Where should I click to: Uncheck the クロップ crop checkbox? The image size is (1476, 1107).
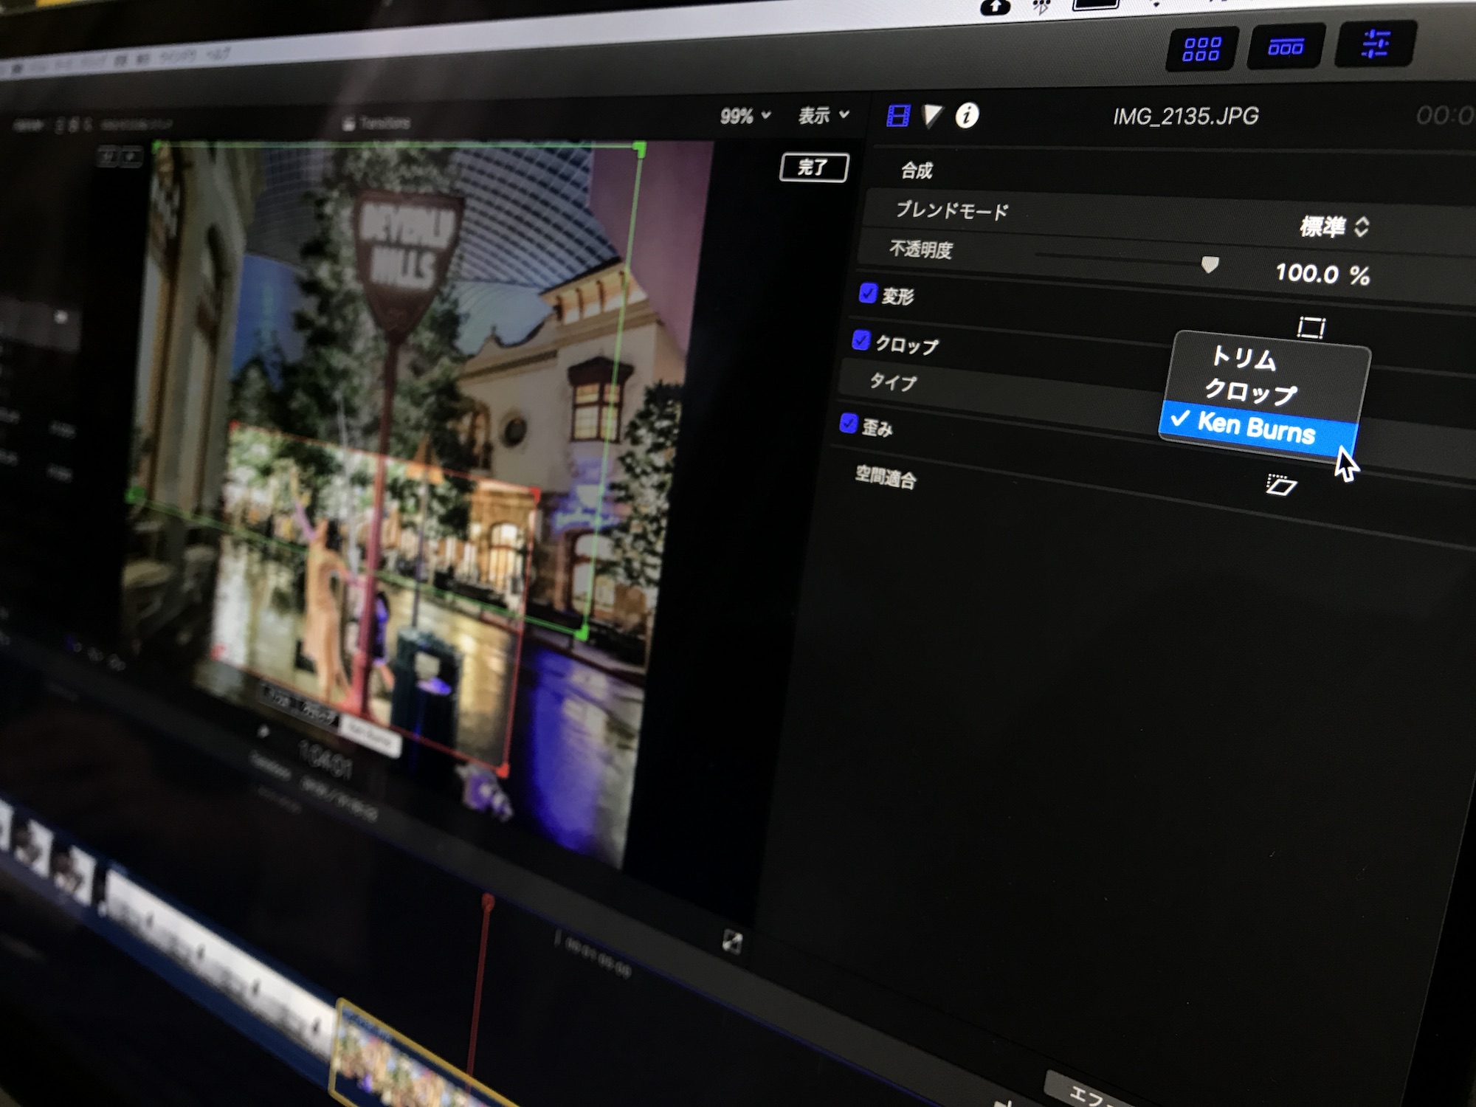point(861,340)
